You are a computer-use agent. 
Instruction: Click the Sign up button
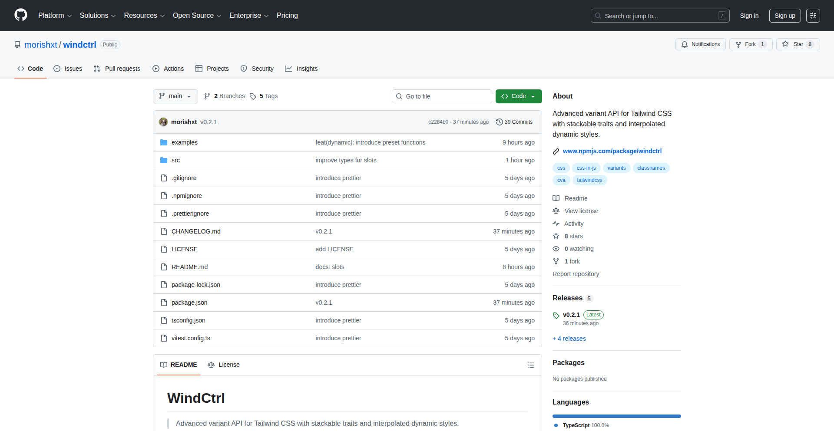(x=784, y=16)
